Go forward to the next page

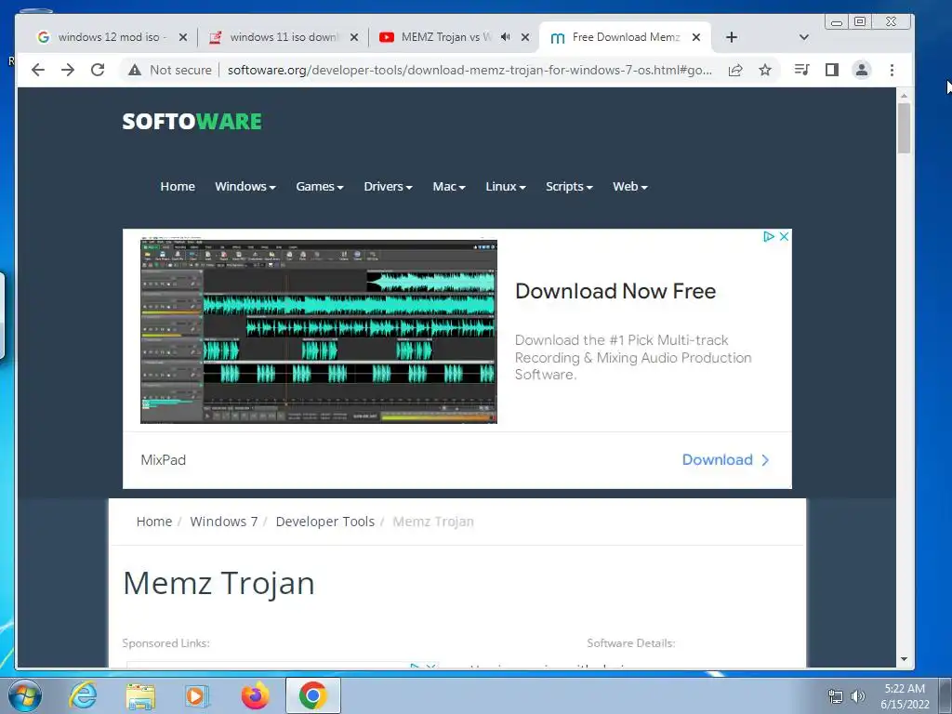(x=67, y=70)
